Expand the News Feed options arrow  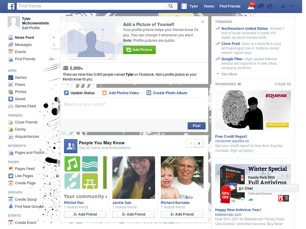click(53, 38)
